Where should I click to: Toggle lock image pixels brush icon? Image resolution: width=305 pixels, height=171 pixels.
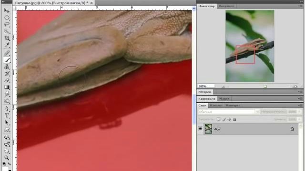224,119
